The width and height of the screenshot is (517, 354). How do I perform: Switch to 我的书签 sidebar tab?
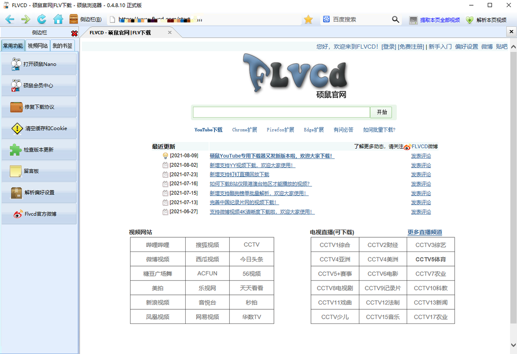click(62, 46)
